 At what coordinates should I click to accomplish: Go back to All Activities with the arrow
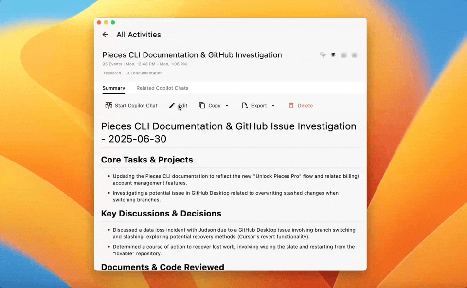tap(105, 35)
